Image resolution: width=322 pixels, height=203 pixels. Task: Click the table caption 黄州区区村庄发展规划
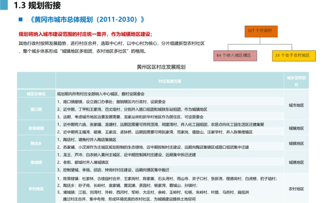coord(161,67)
